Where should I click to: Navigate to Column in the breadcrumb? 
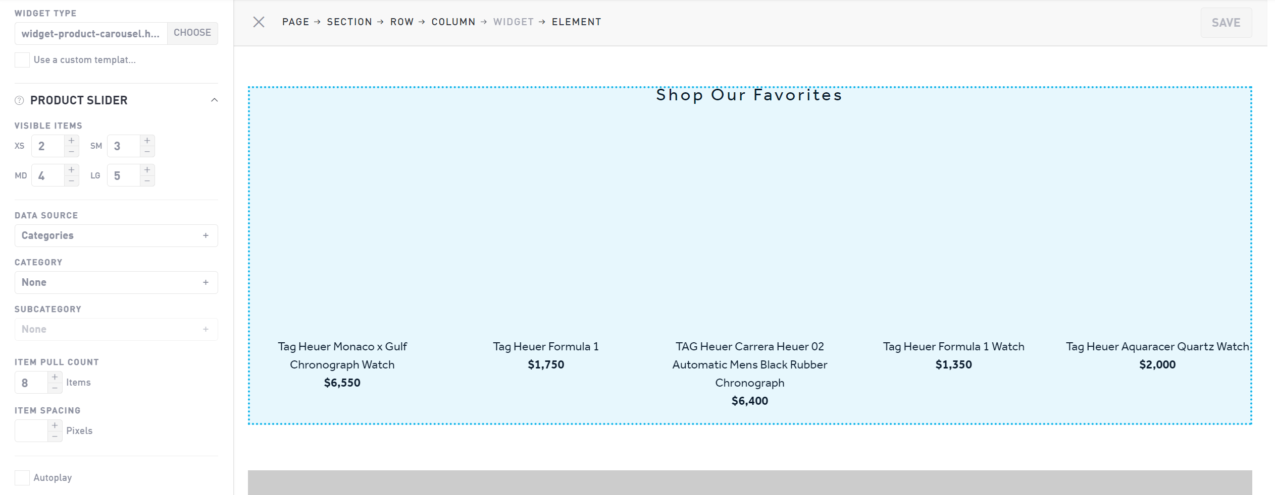[453, 22]
